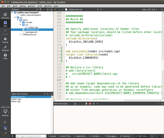Collapse the test1 folder

[18, 20]
